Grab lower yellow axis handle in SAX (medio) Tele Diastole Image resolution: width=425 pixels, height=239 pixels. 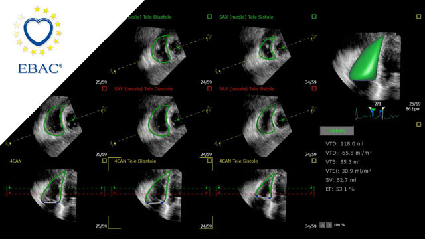pyautogui.click(x=113, y=71)
